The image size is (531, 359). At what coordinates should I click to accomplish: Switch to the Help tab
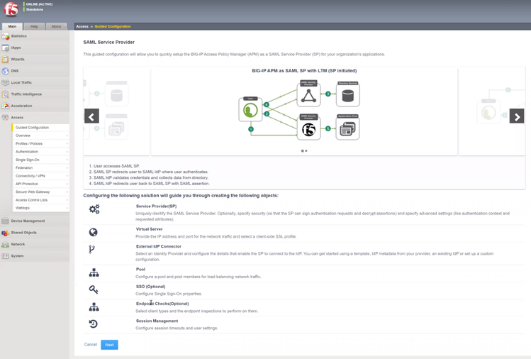tap(34, 26)
